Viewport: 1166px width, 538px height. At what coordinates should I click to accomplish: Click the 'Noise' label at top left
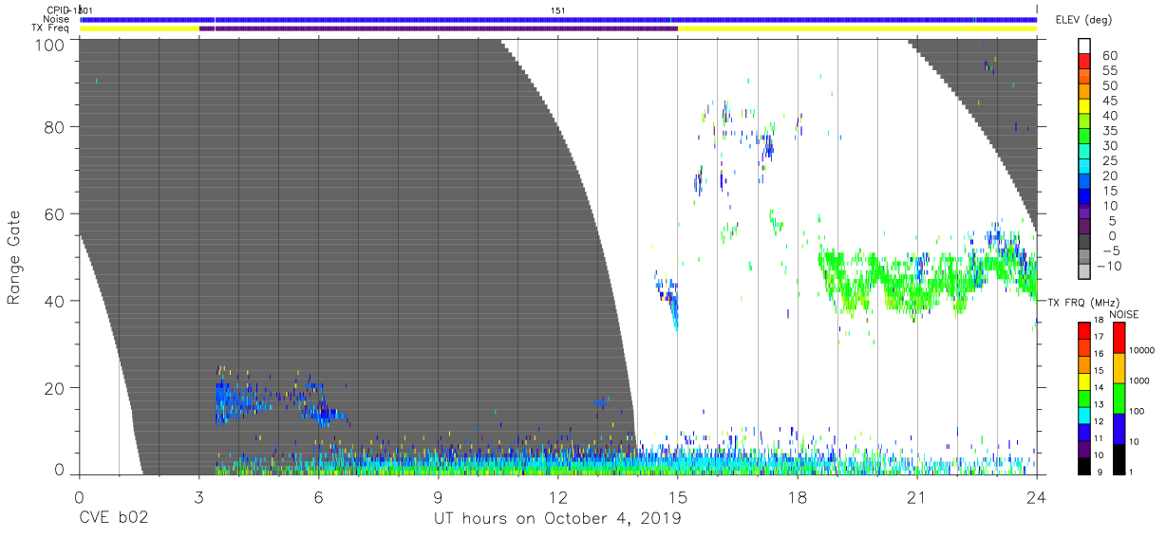(57, 19)
